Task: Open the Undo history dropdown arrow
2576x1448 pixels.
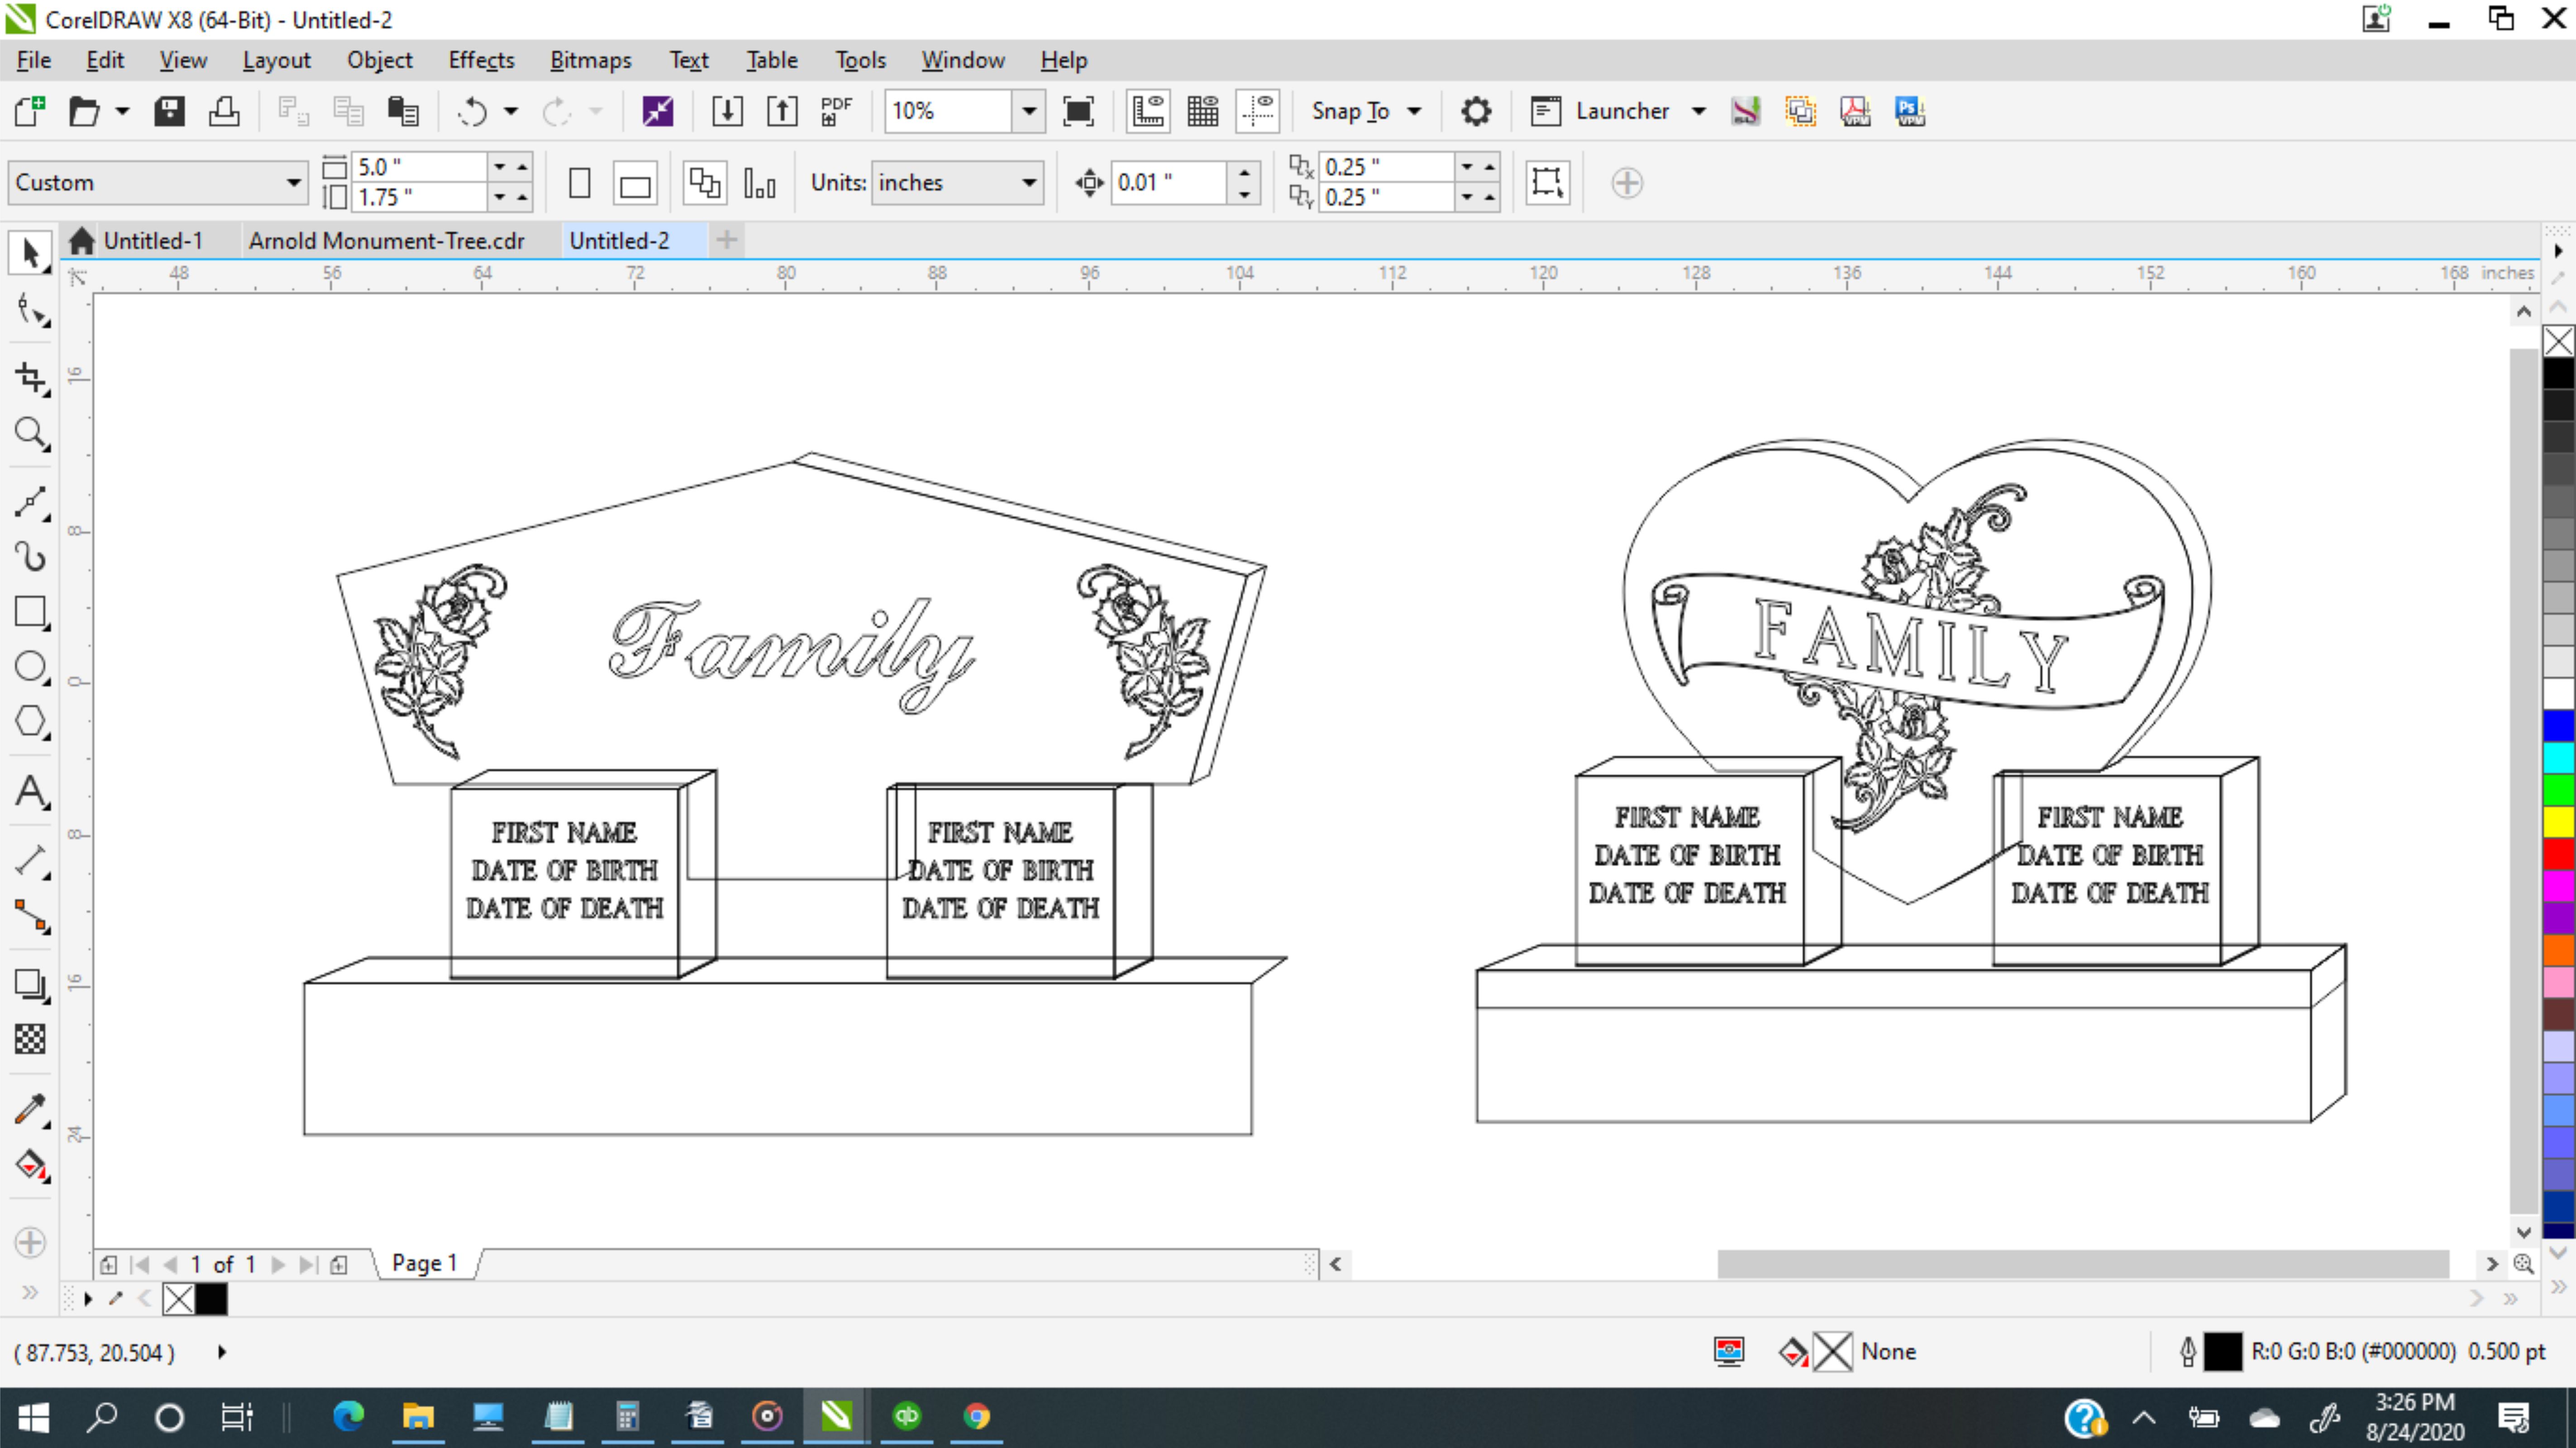Action: pyautogui.click(x=511, y=111)
